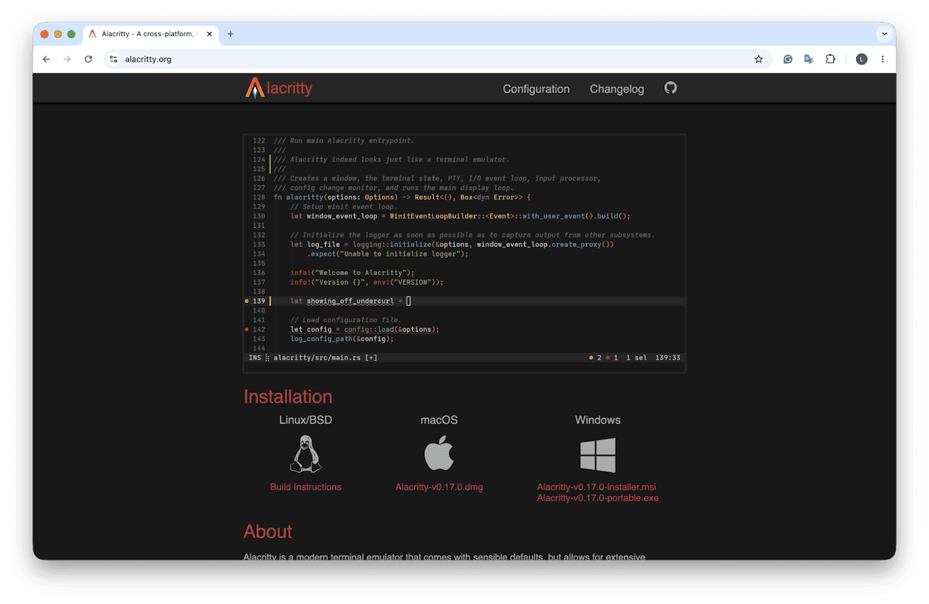Open the Google Translate extension icon
This screenshot has width=929, height=604.
(x=808, y=59)
